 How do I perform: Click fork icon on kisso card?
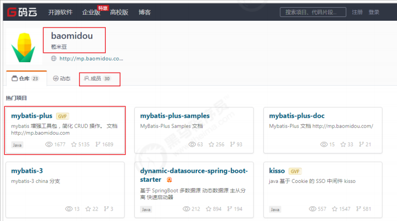[358, 208]
